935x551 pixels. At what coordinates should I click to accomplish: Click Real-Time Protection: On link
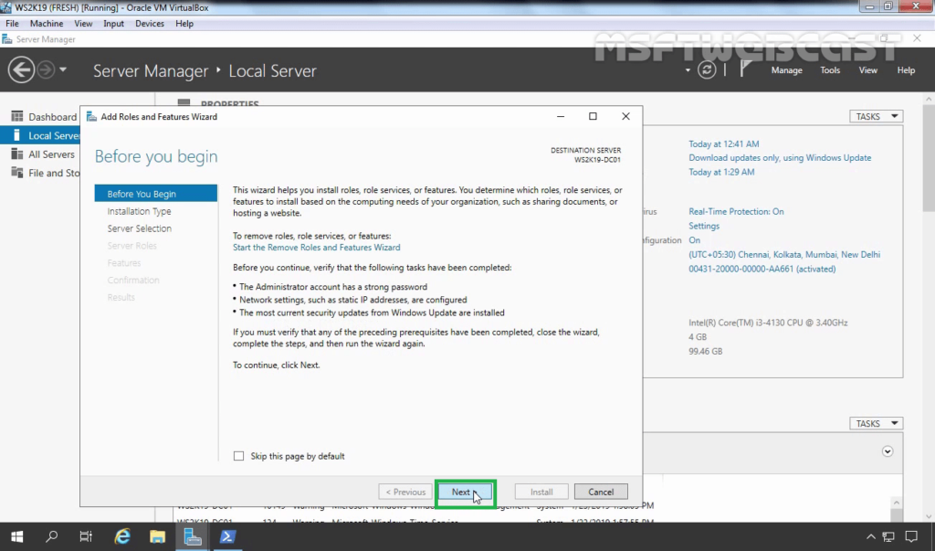click(736, 211)
